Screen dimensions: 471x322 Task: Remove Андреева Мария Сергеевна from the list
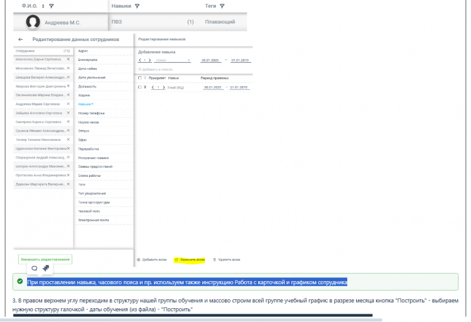(68, 104)
